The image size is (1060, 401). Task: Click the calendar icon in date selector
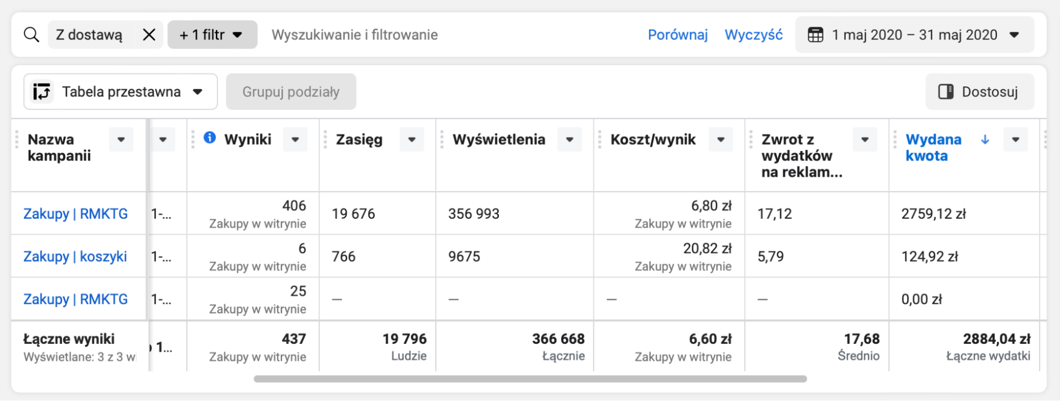point(815,35)
